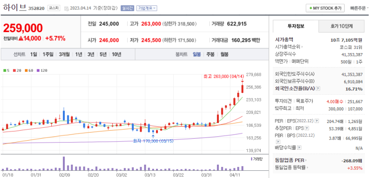Click the 279,668 price axis label
Screen dimensions: 371x178
click(254, 75)
